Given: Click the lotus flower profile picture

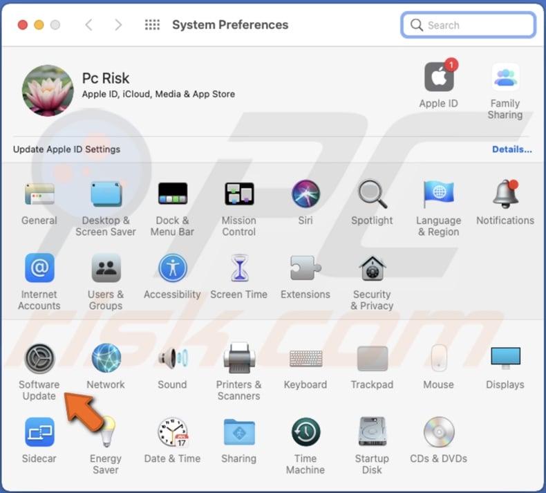Looking at the screenshot, I should pyautogui.click(x=48, y=91).
